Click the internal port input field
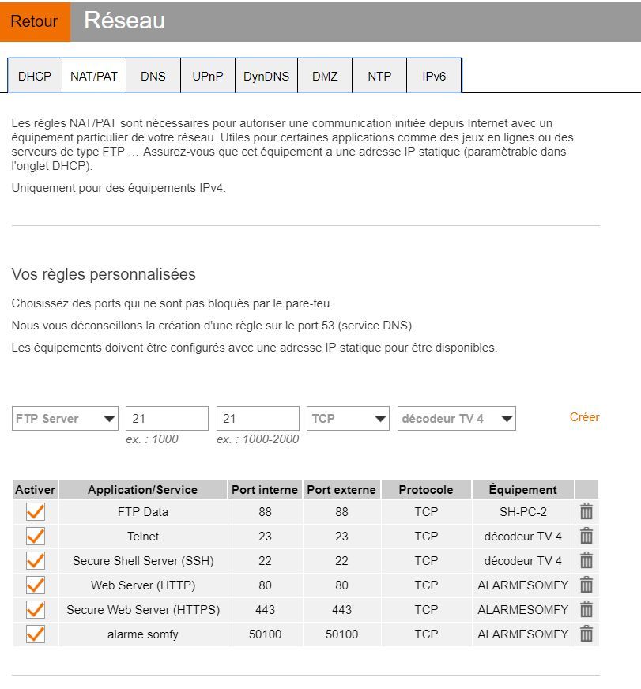This screenshot has width=641, height=689. (x=167, y=419)
